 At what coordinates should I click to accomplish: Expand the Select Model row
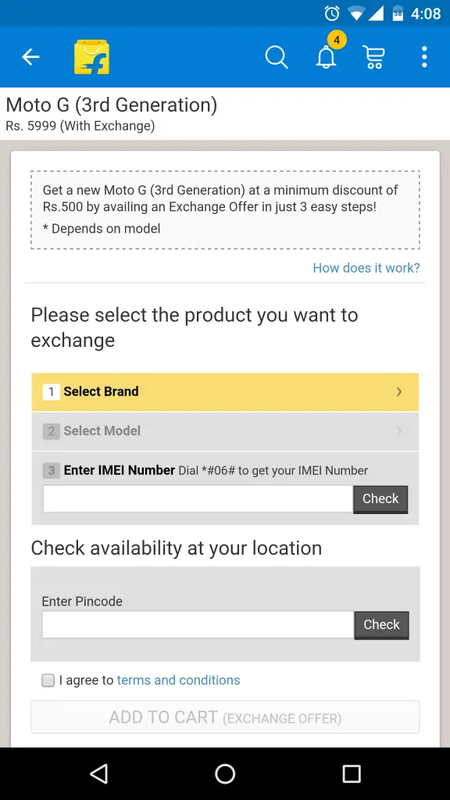[x=225, y=431]
